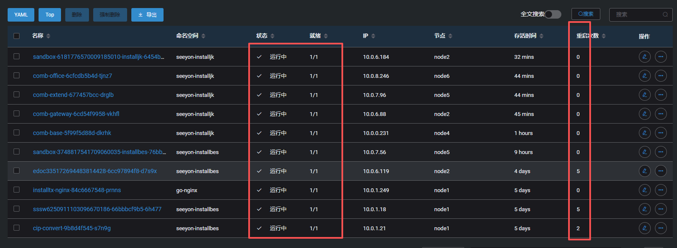Viewport: 677px width, 248px height.
Task: Select all pods with header checkbox
Action: pos(17,36)
